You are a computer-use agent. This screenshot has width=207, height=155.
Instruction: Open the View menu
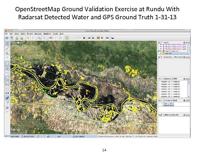tap(17, 34)
